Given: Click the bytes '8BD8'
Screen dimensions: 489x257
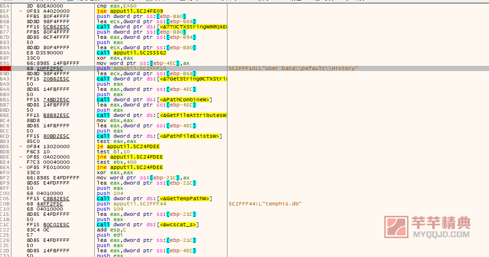Looking at the screenshot, I should pos(33,121).
